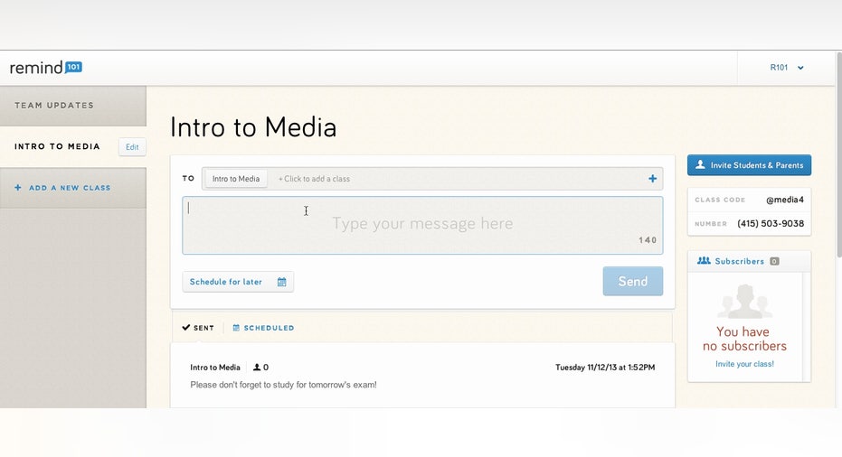This screenshot has width=842, height=457.
Task: Click the Send button
Action: point(632,281)
